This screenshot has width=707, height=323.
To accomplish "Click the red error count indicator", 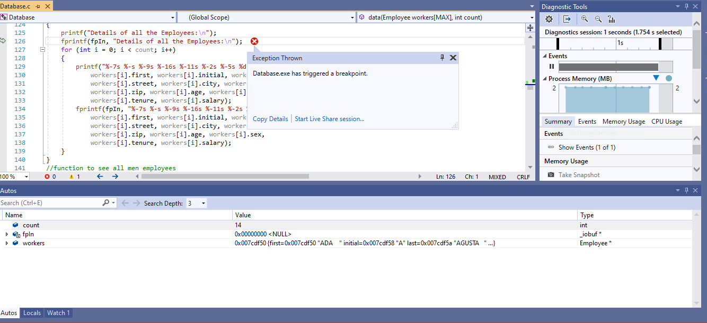I will (50, 177).
